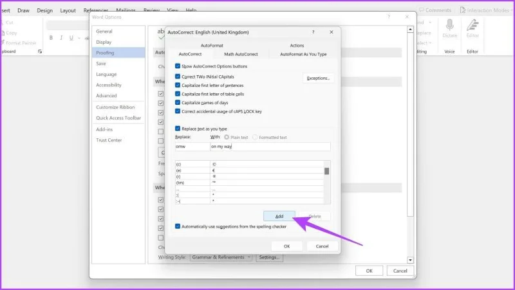Select the (tm) row in replacement list
Viewport: 515px width, 290px height.
[249, 183]
